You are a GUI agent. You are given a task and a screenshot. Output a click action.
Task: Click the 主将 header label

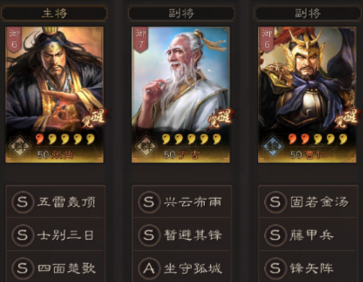pos(55,13)
